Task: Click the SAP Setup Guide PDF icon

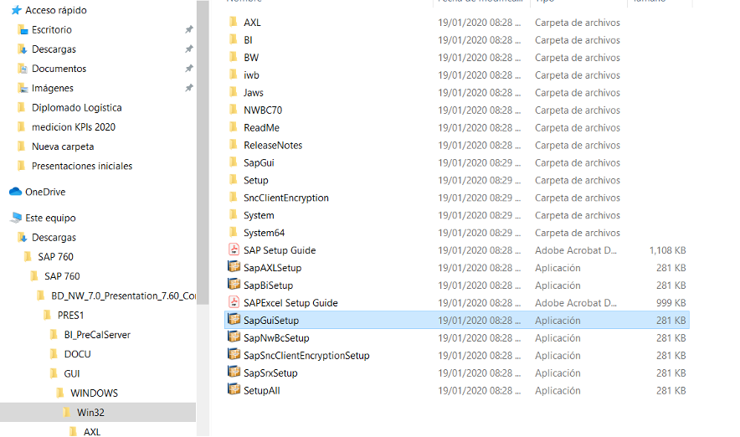Action: [234, 249]
